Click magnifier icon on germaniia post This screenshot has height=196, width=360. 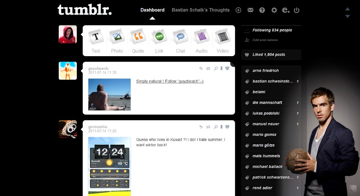tap(216, 127)
